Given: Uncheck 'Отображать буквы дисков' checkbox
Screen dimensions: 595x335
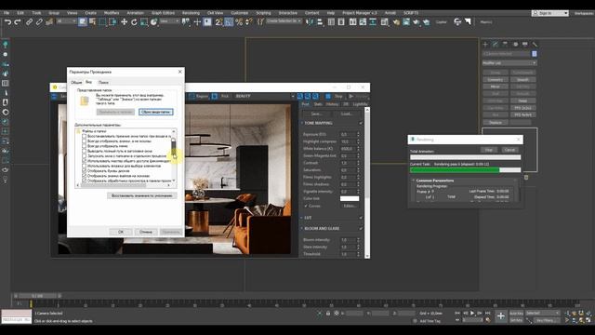Looking at the screenshot, I should (85, 171).
